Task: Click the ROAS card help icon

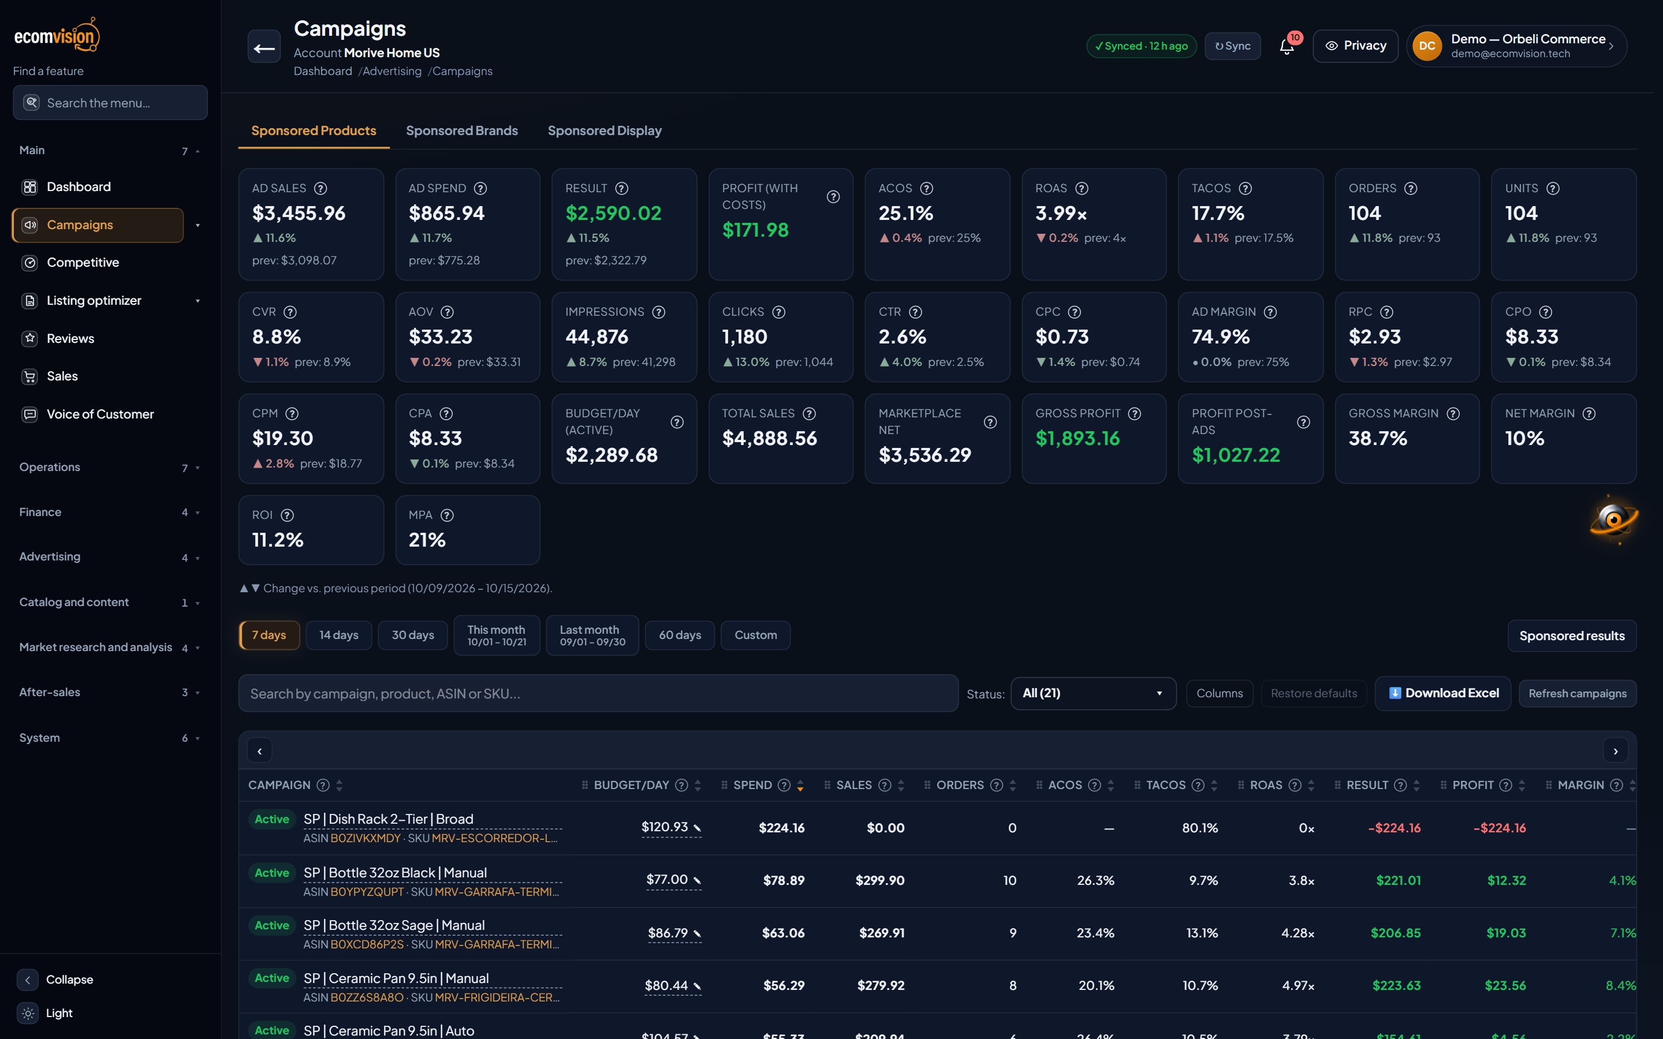Action: point(1082,188)
